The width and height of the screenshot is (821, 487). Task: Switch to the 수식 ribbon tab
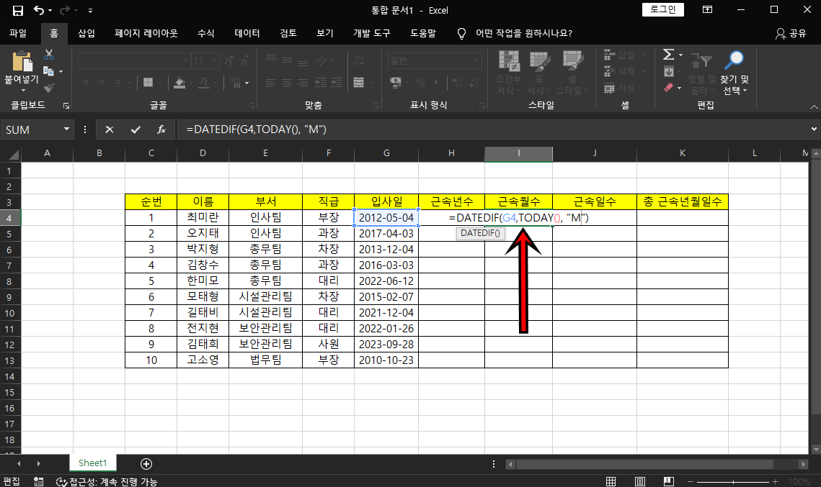point(205,33)
